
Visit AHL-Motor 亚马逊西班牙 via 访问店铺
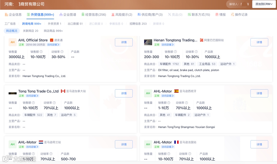(x=167, y=96)
